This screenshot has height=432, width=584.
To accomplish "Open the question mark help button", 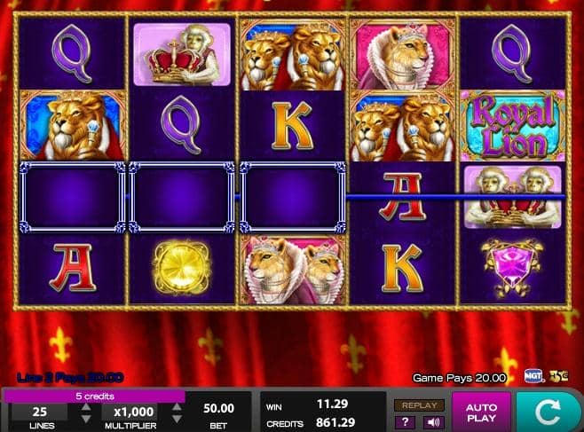I will [x=405, y=422].
